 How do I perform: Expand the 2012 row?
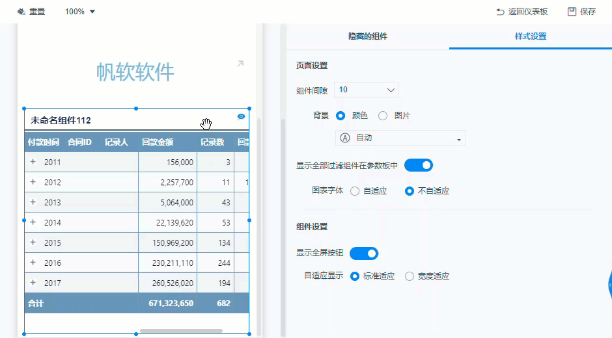(33, 182)
